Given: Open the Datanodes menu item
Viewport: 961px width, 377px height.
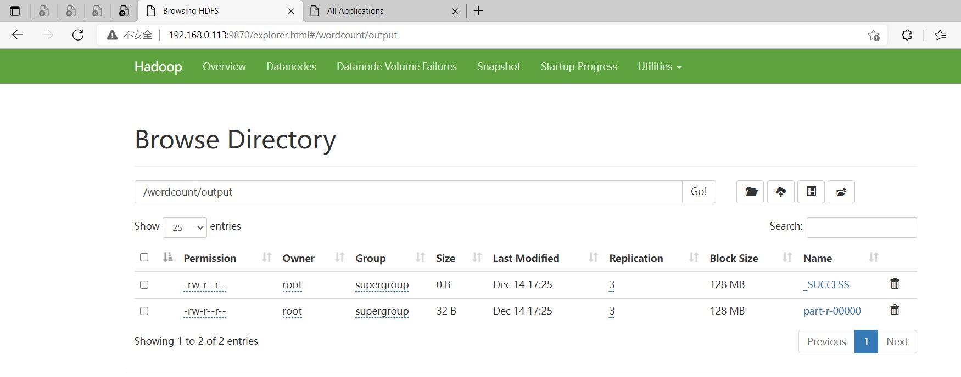Looking at the screenshot, I should click(x=291, y=67).
